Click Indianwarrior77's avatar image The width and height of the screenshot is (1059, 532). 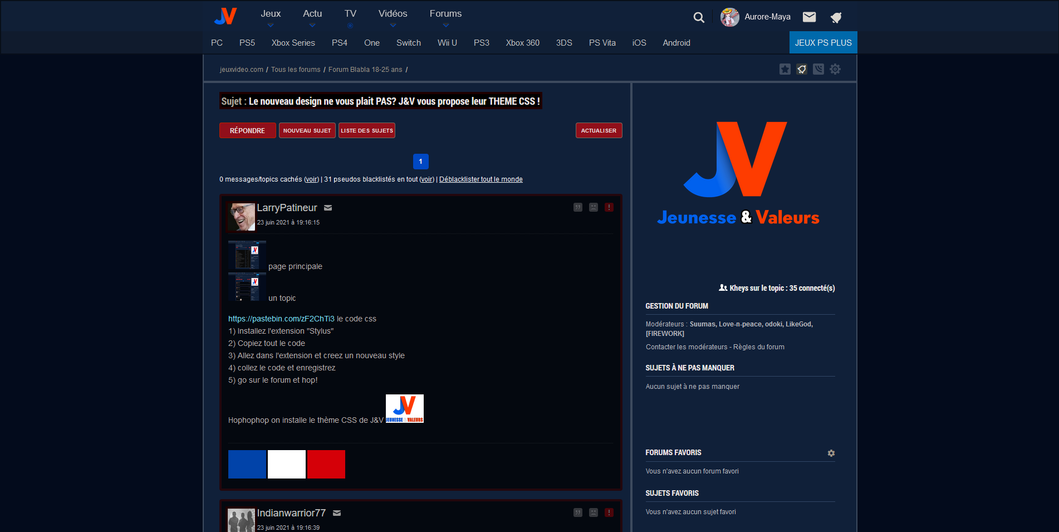(242, 520)
